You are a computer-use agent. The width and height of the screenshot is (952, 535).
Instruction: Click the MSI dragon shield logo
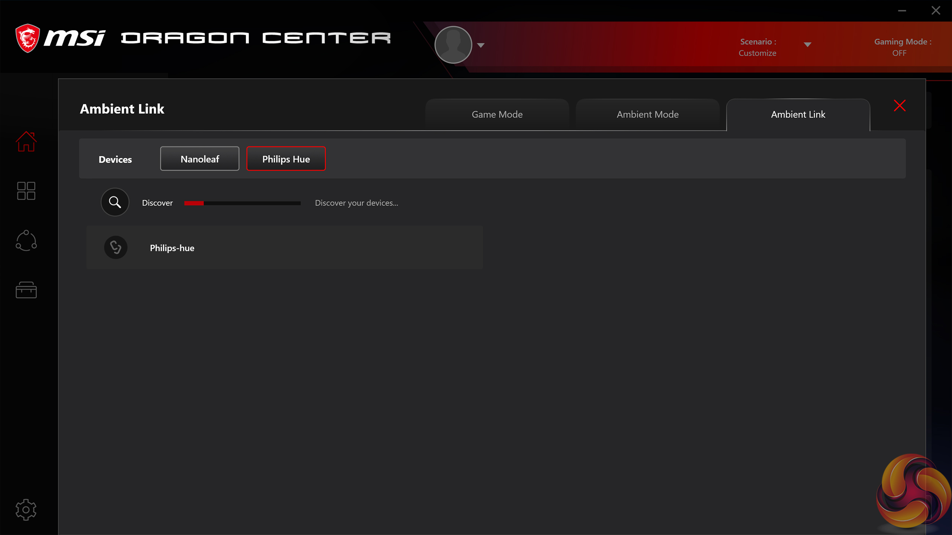[x=28, y=38]
